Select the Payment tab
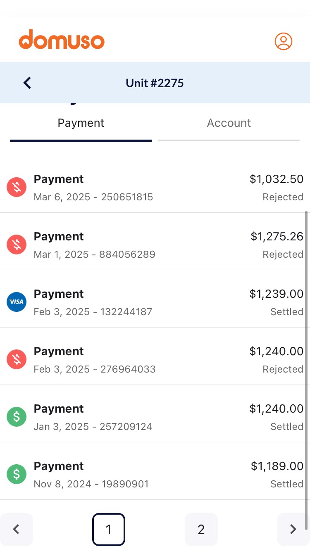 (x=81, y=123)
